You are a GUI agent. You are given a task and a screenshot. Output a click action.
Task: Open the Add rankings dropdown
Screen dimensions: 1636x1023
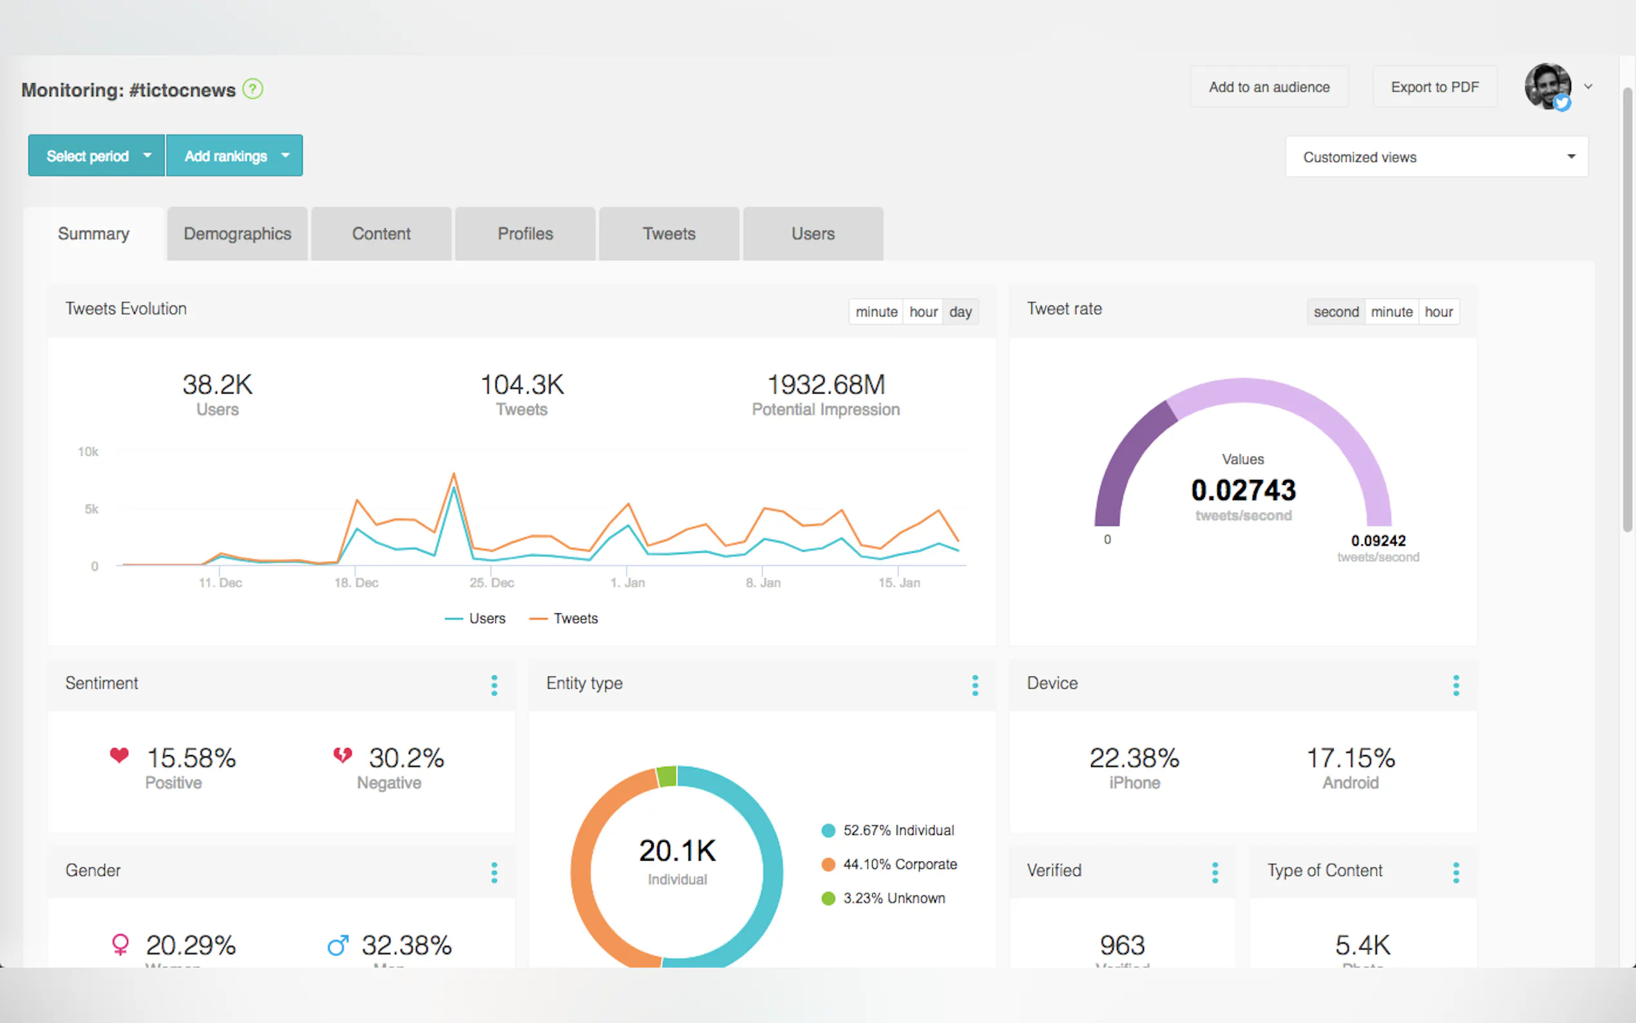point(234,156)
